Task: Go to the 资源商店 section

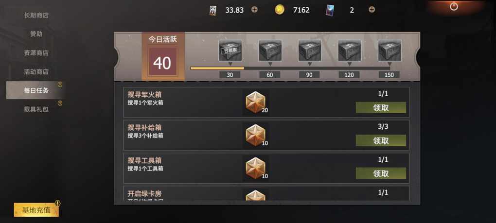Action: pos(36,53)
